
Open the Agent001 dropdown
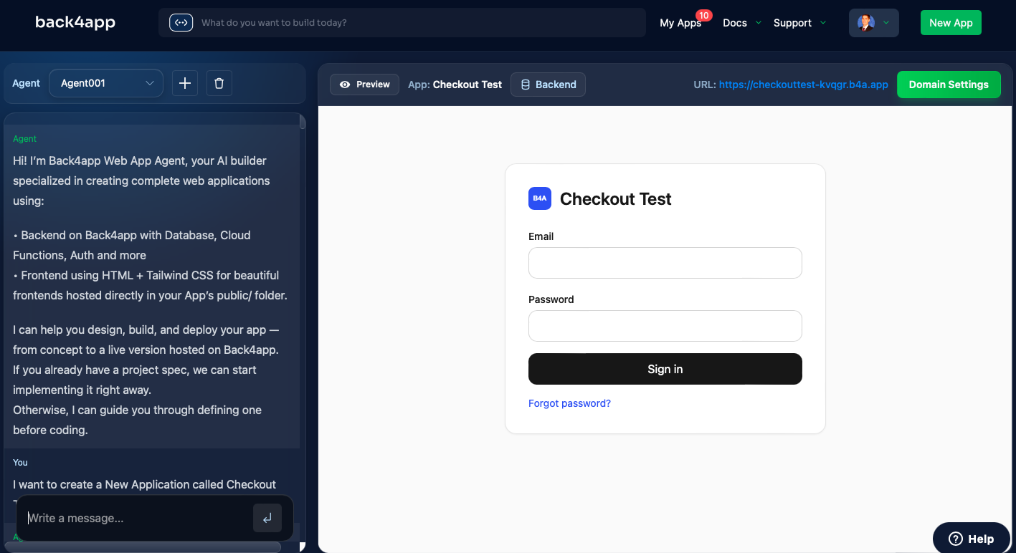tap(106, 83)
